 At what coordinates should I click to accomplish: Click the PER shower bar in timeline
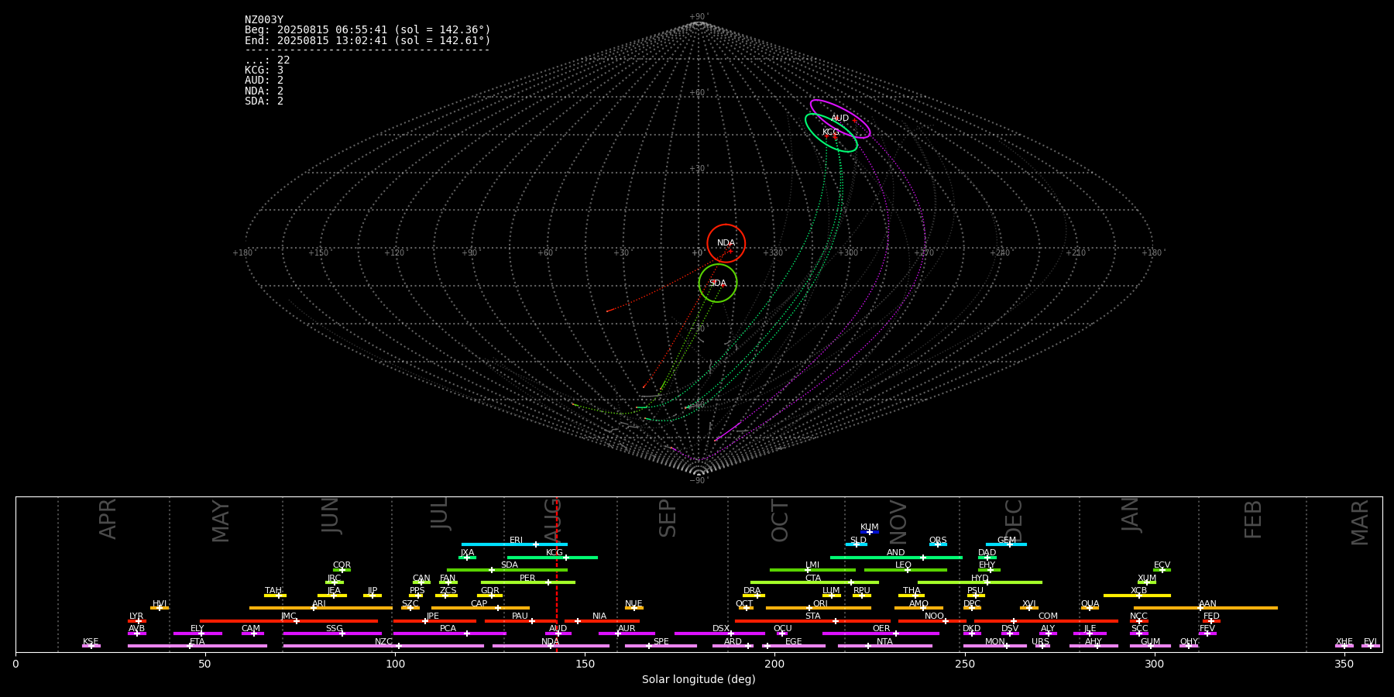pos(528,582)
